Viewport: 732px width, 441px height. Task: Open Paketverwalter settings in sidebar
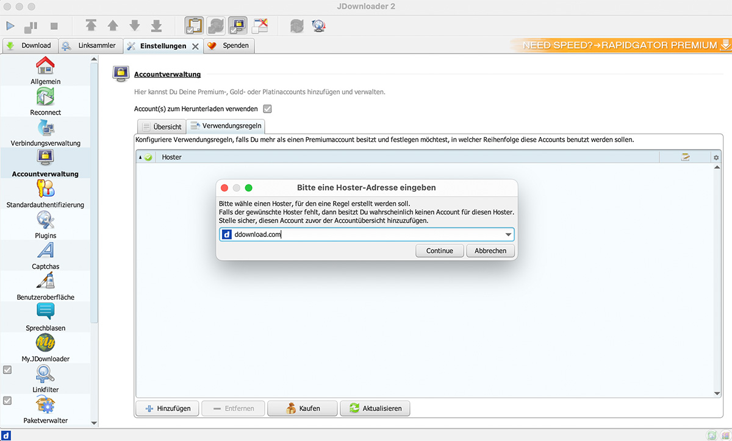click(46, 410)
